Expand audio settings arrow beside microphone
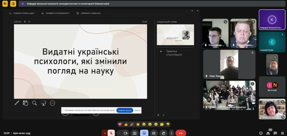The height and width of the screenshot is (136, 287). (105, 133)
